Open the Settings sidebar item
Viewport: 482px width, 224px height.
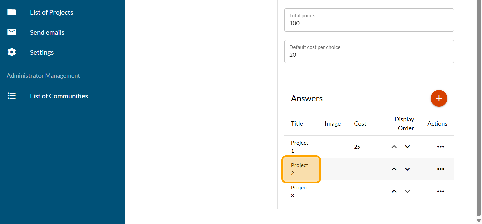point(42,52)
